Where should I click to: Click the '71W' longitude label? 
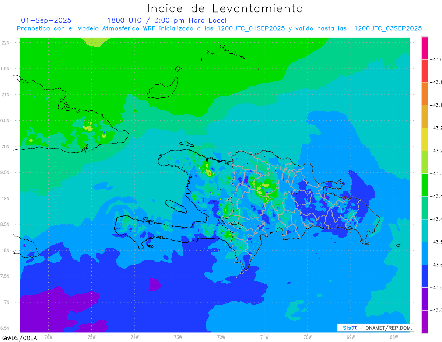pyautogui.click(x=264, y=337)
